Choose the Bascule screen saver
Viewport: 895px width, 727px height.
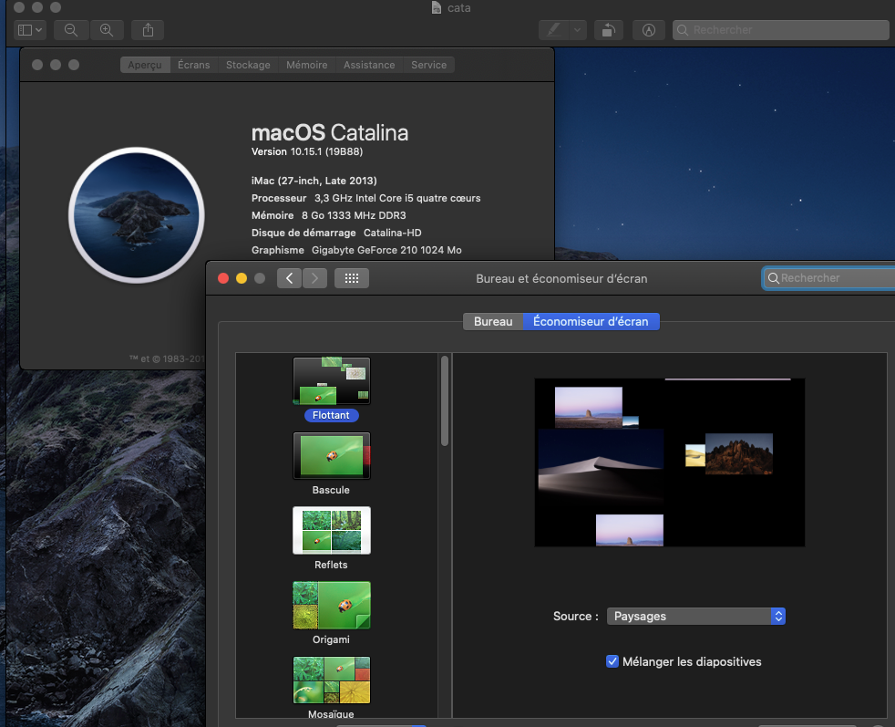332,463
